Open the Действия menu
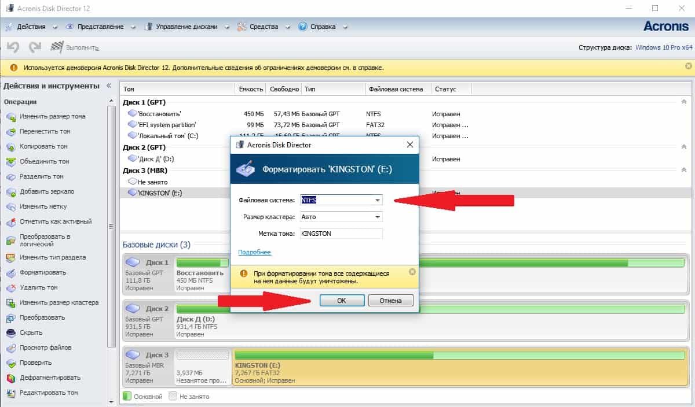695x407 pixels. pyautogui.click(x=32, y=27)
